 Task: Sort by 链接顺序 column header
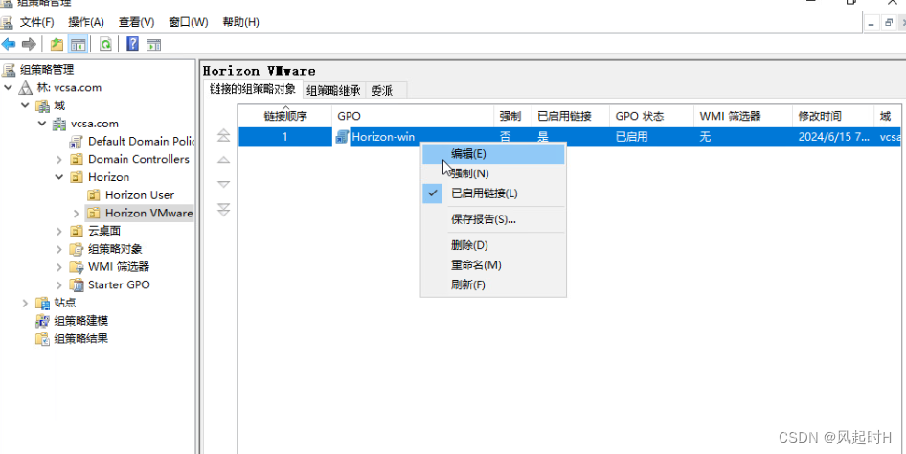click(x=285, y=116)
